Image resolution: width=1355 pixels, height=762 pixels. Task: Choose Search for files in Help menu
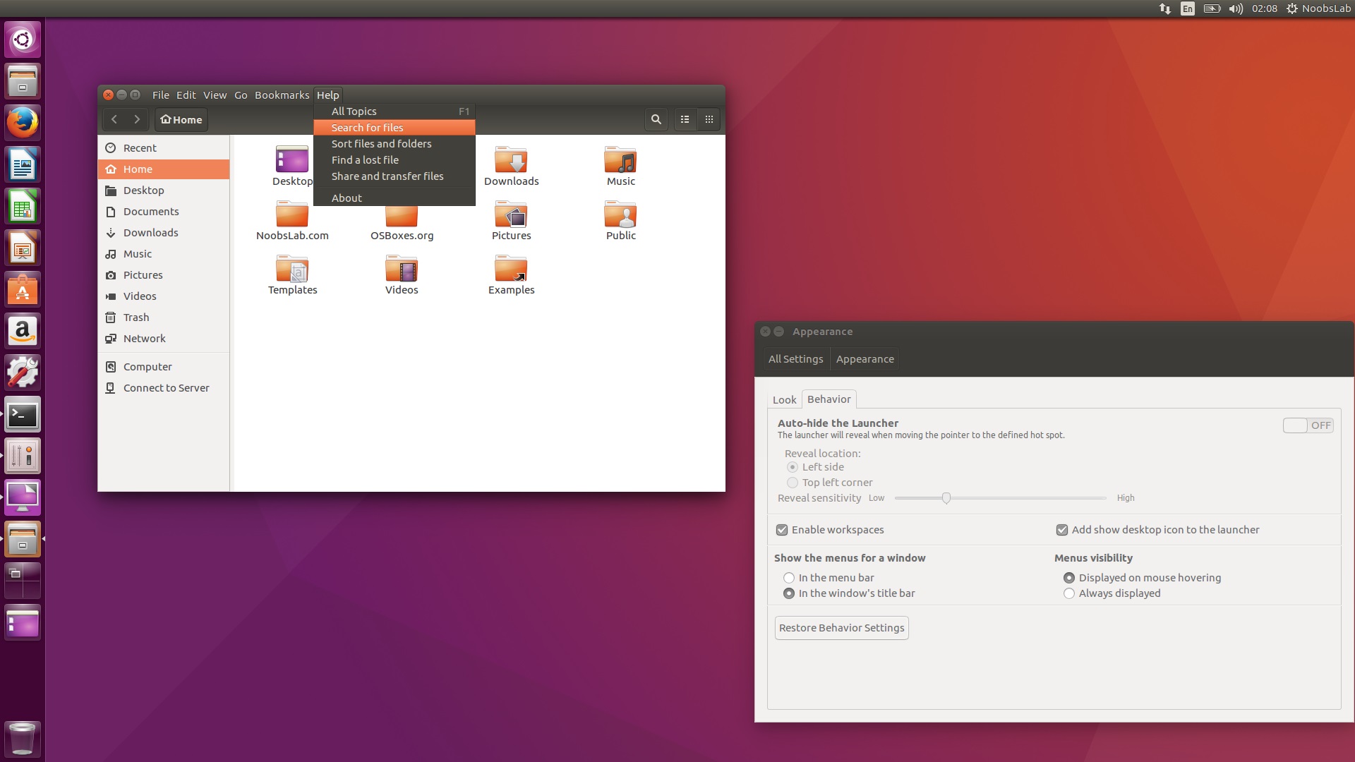[x=368, y=128]
